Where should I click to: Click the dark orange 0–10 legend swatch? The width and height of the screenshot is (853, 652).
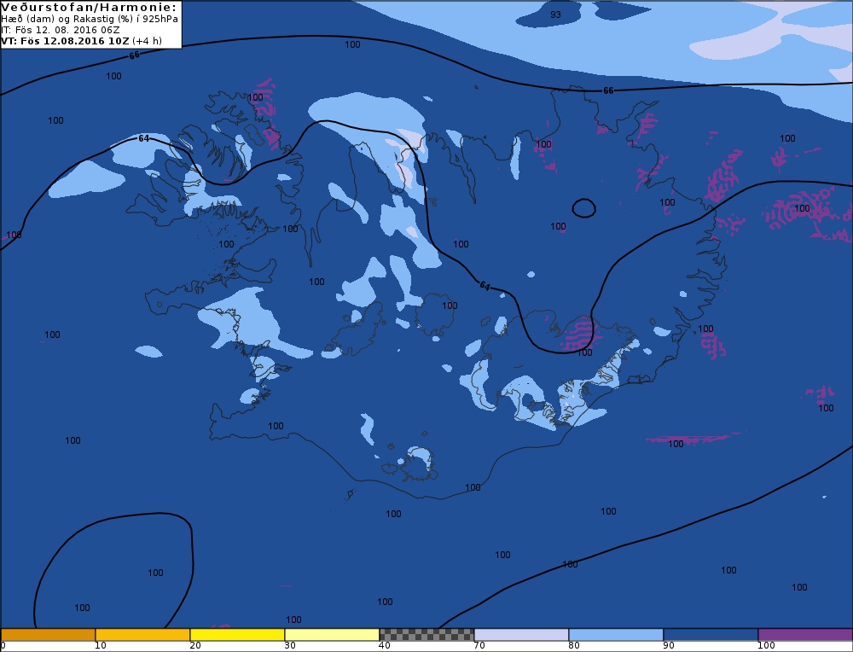click(48, 635)
